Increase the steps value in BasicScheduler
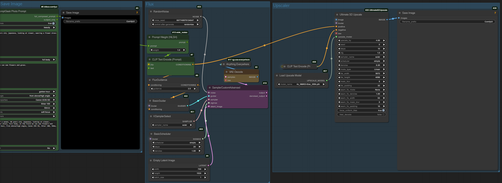Image resolution: width=502 pixels, height=183 pixels. 200,147
